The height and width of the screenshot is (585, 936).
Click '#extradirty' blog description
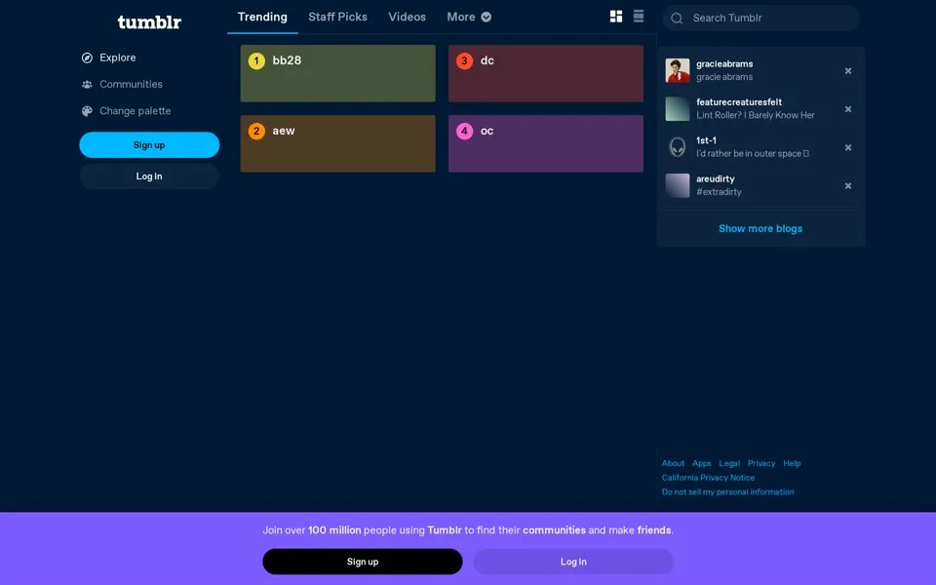(x=719, y=192)
